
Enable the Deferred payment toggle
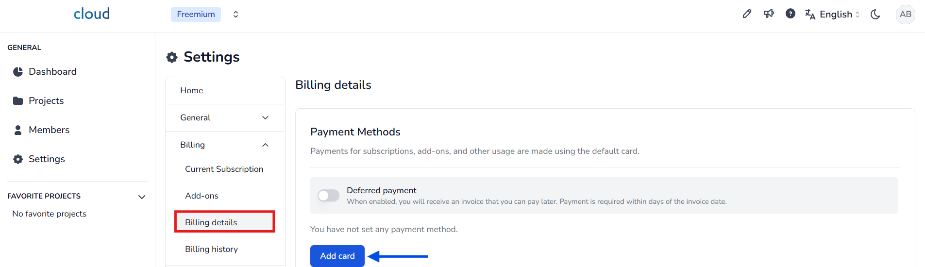328,196
